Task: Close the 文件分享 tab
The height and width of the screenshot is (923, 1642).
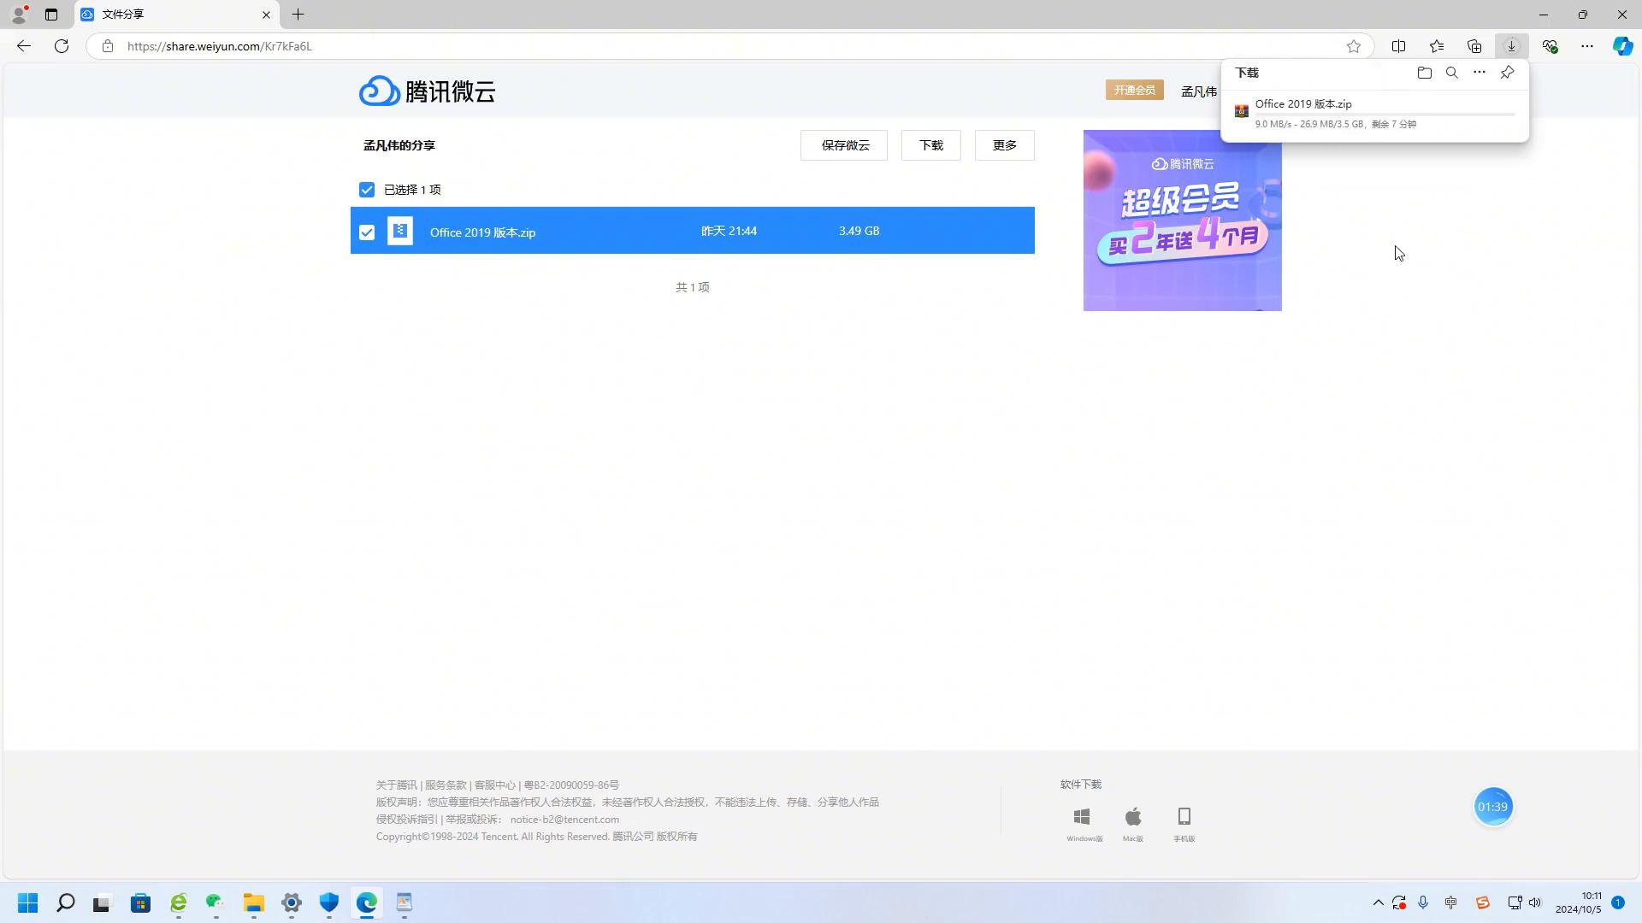Action: [x=266, y=15]
